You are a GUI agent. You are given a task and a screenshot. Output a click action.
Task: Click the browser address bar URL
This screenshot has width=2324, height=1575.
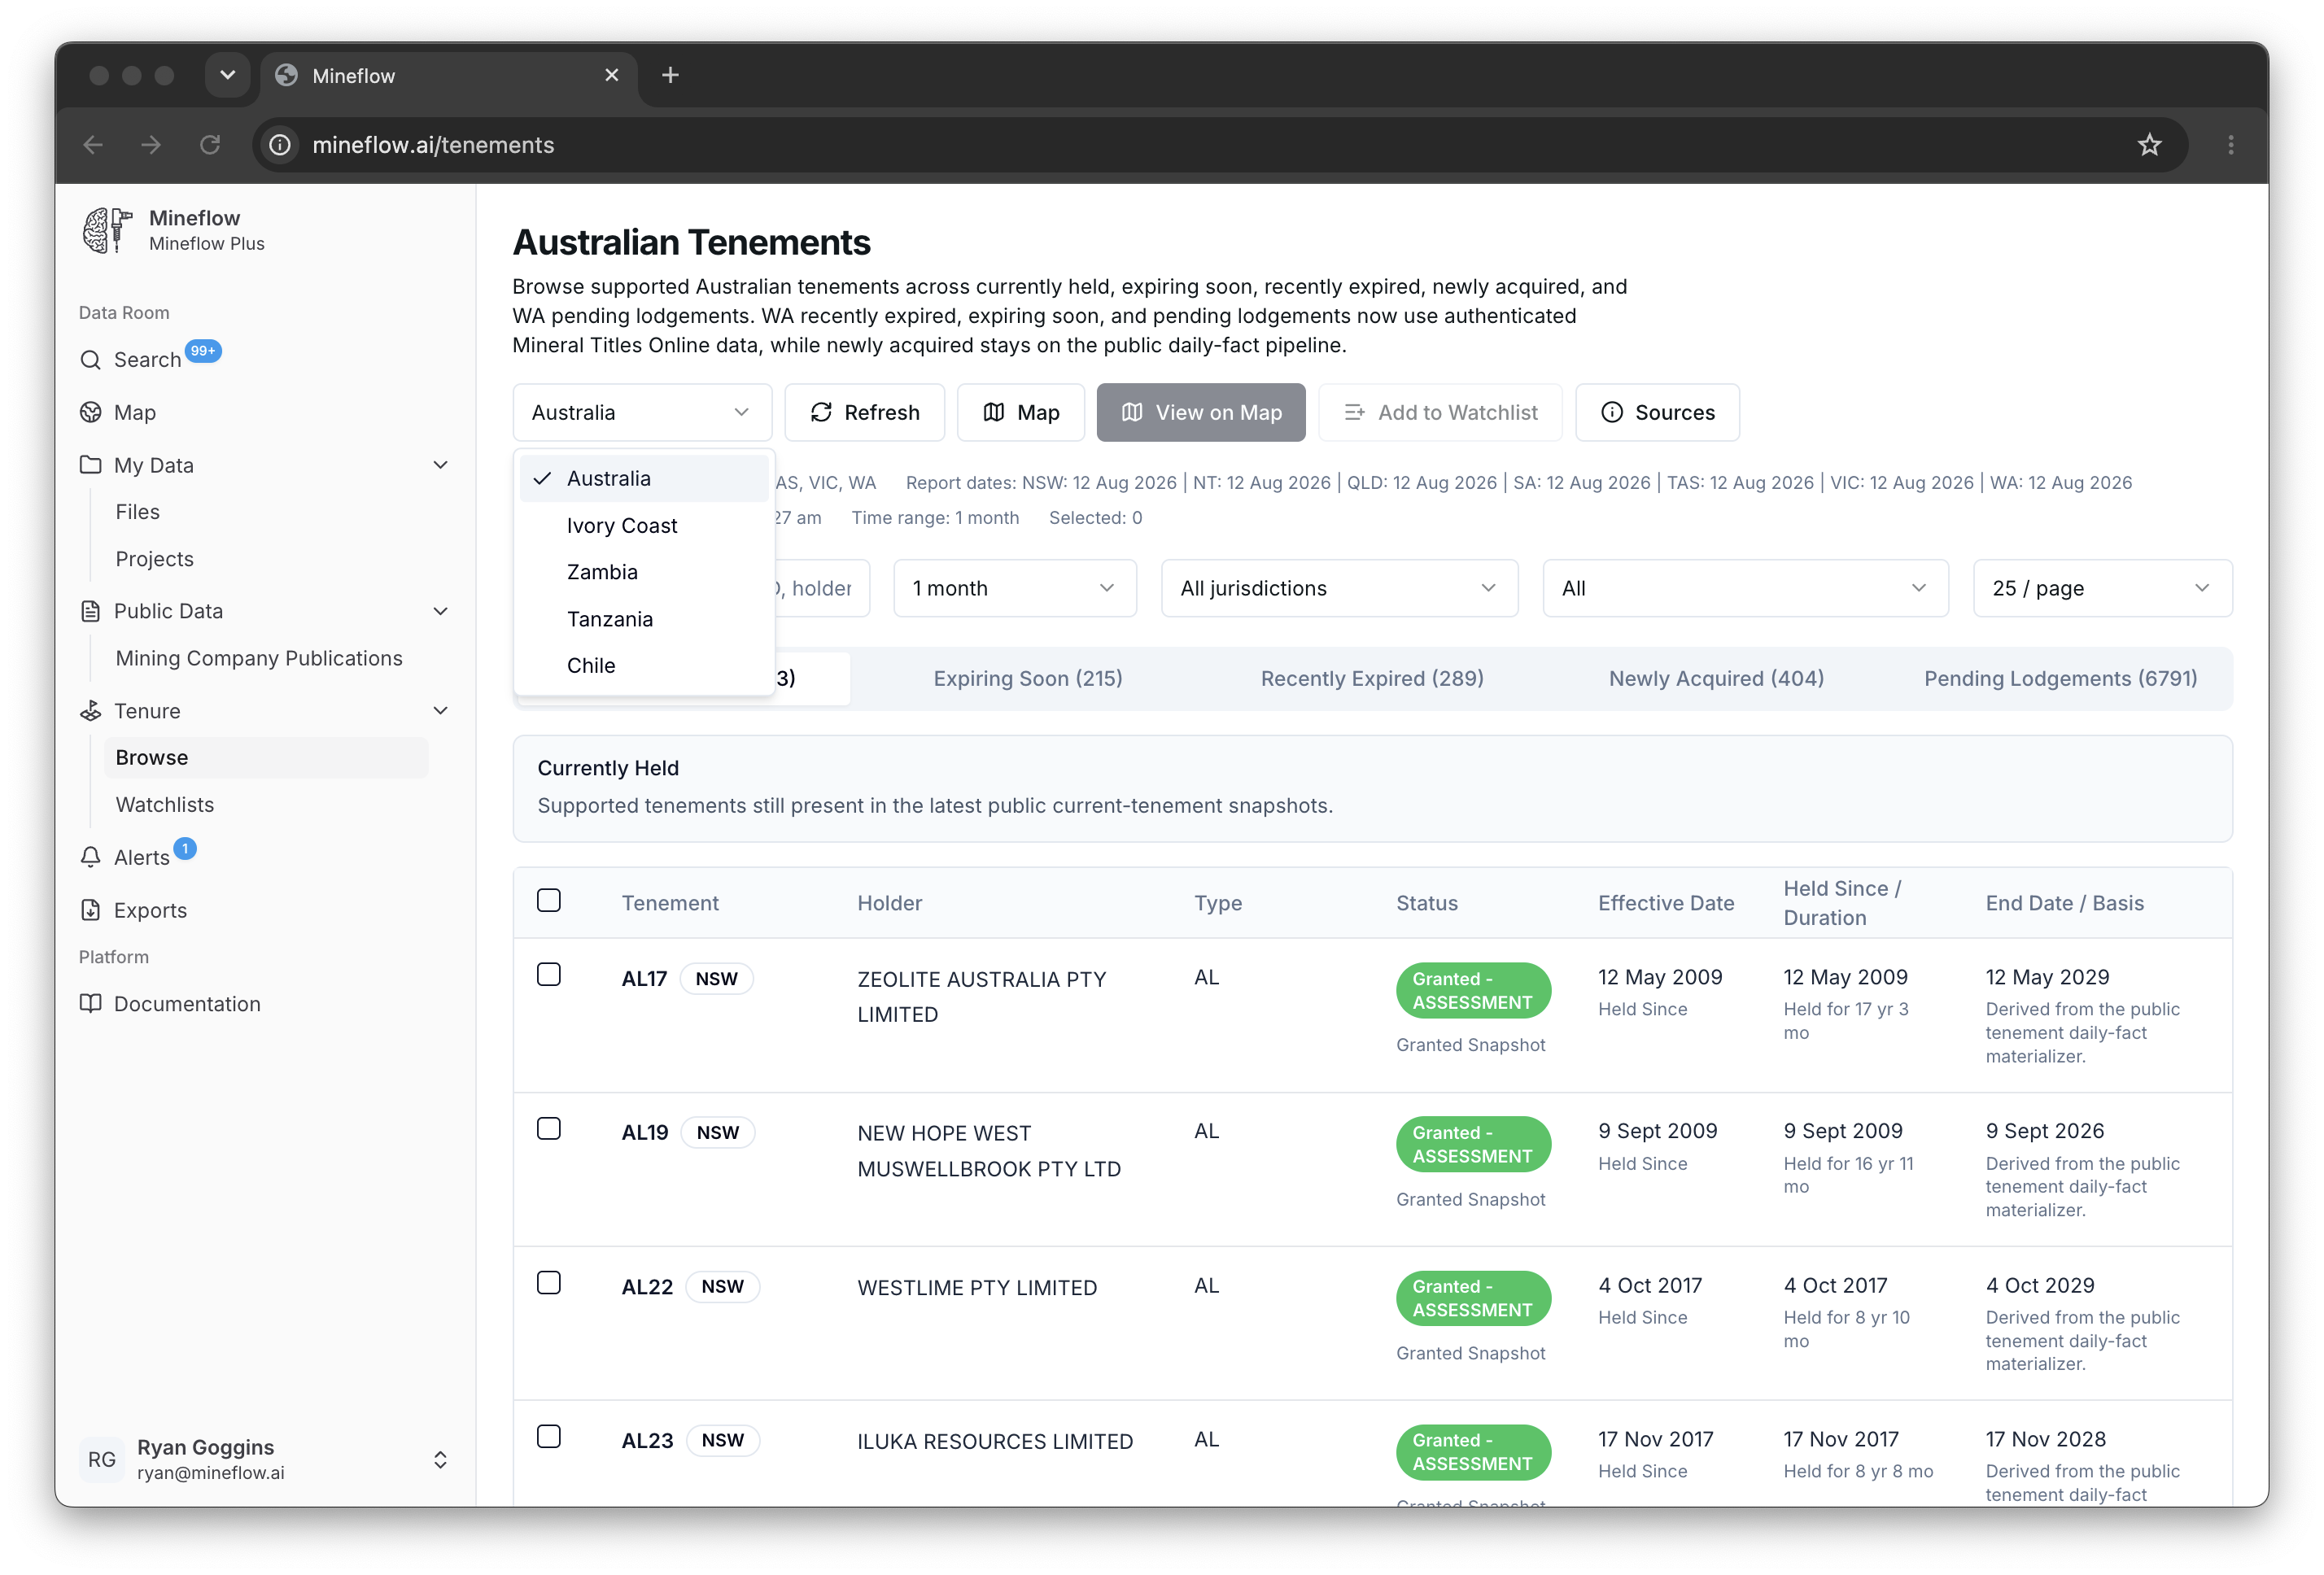tap(433, 145)
